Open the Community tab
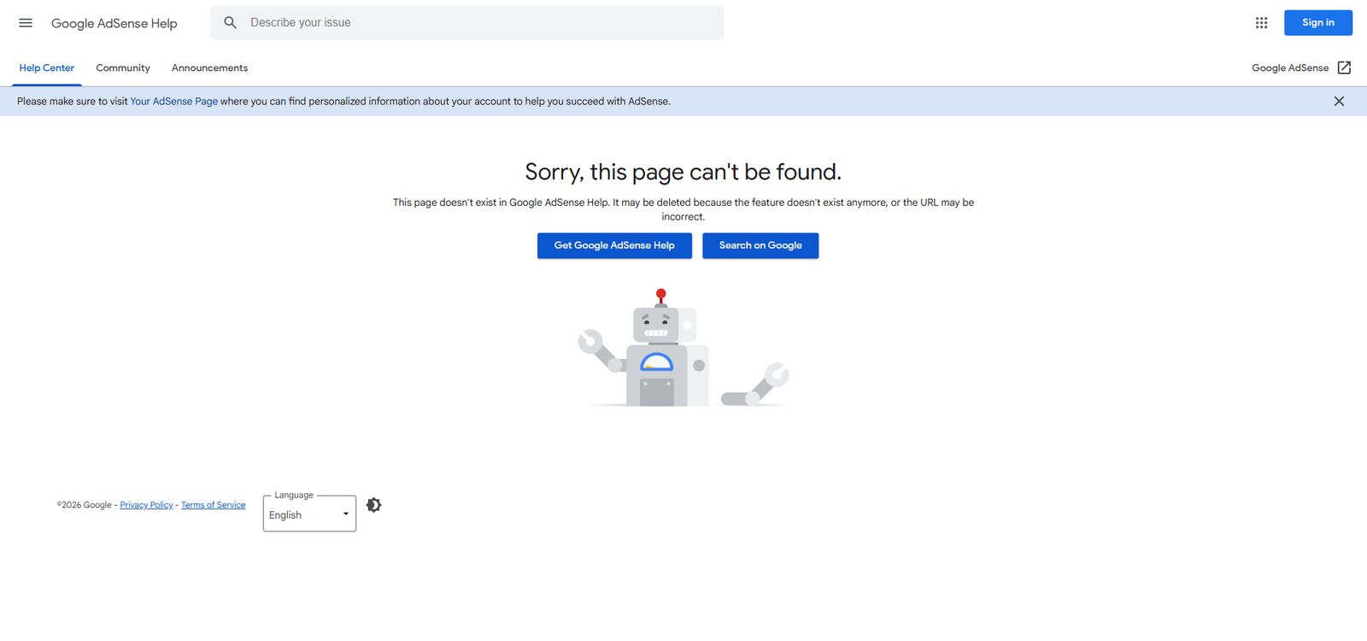The height and width of the screenshot is (641, 1367). click(x=123, y=68)
